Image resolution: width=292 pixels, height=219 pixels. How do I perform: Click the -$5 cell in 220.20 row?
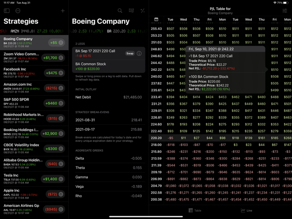pos(170,138)
